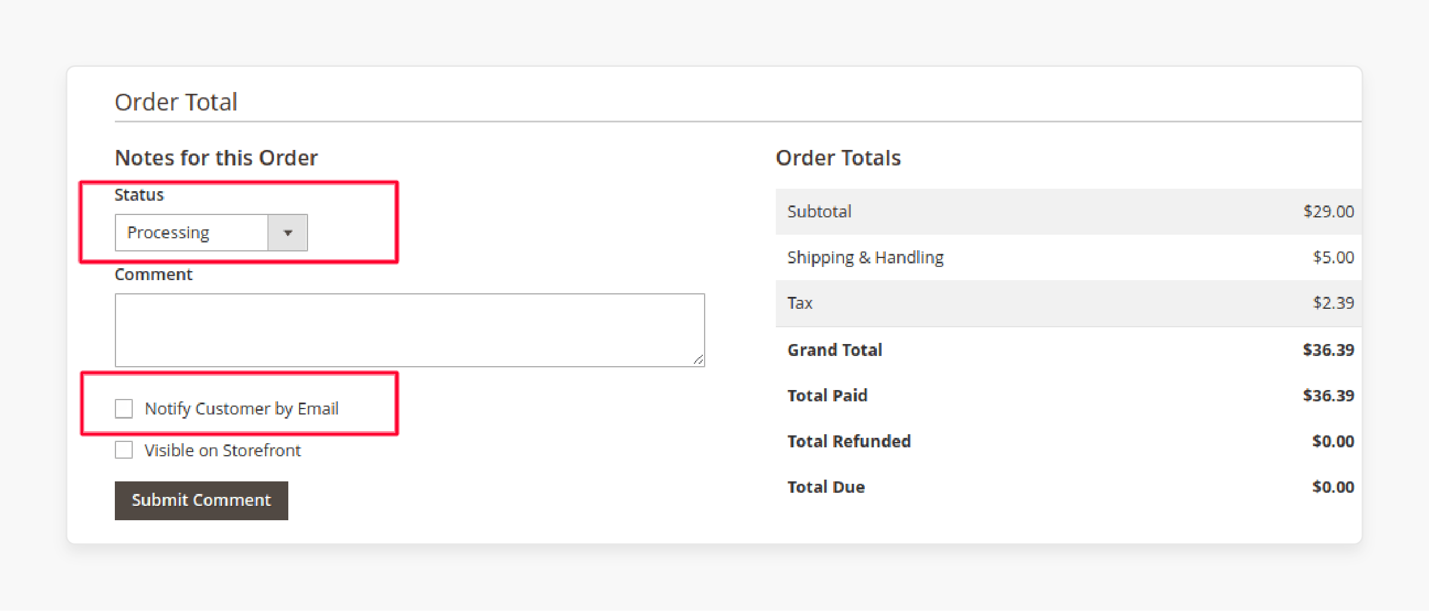Click the Tax row label
This screenshot has height=611, width=1429.
800,303
